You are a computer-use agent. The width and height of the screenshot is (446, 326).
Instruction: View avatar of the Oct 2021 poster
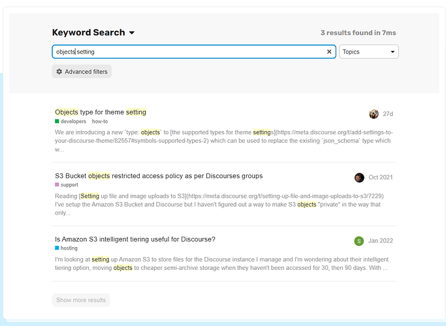tap(359, 177)
